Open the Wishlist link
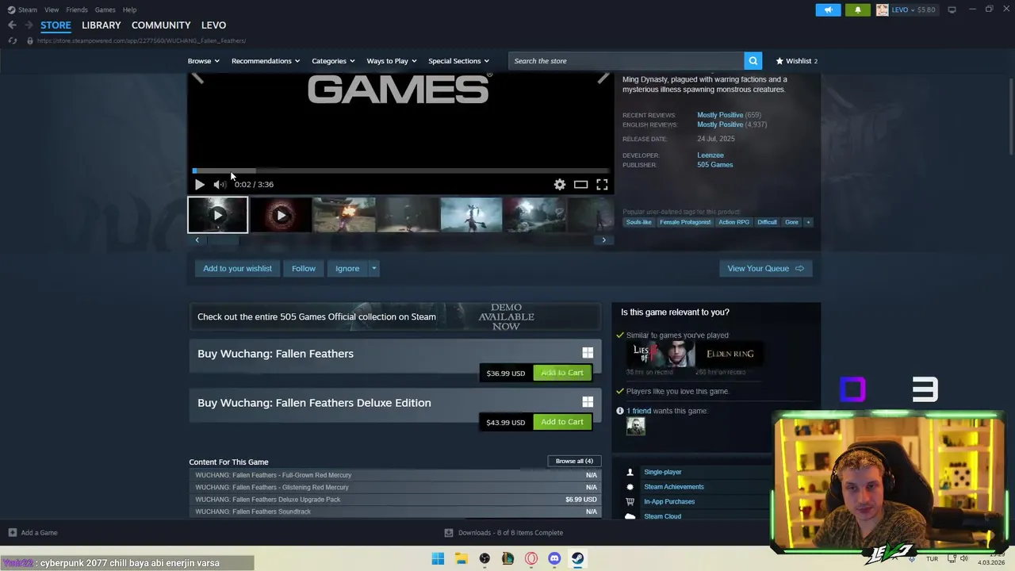 click(796, 61)
